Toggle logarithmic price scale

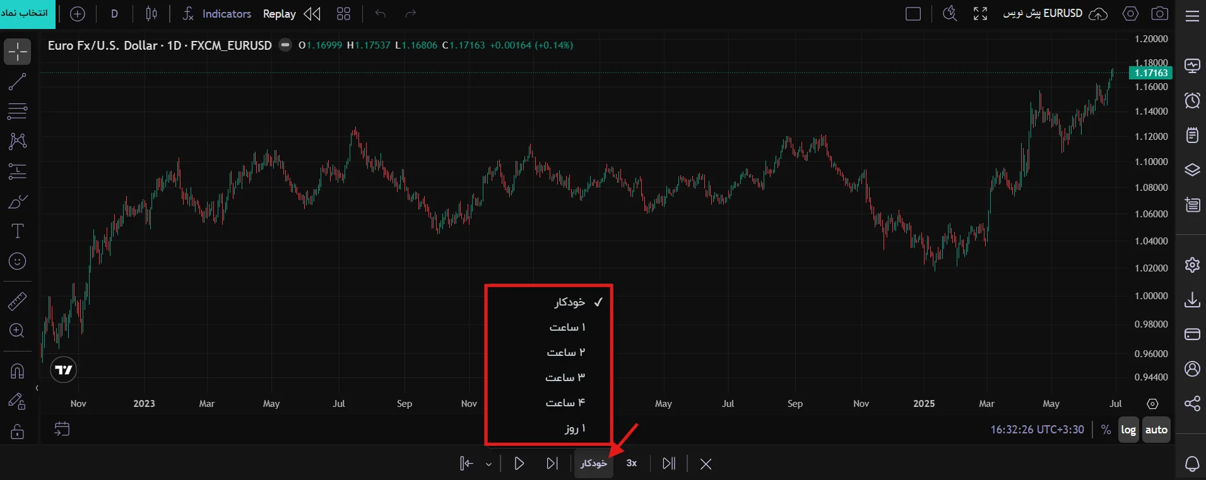pyautogui.click(x=1128, y=430)
